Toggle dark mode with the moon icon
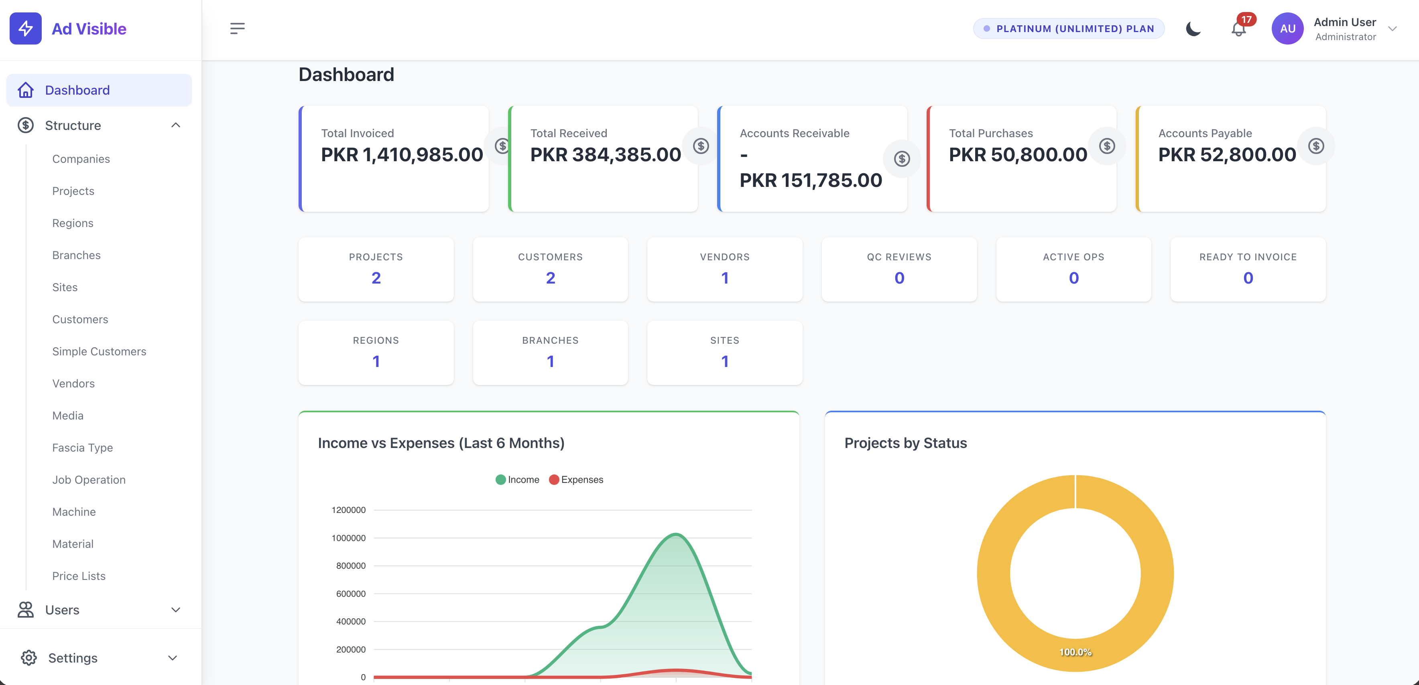The image size is (1419, 685). (x=1193, y=28)
